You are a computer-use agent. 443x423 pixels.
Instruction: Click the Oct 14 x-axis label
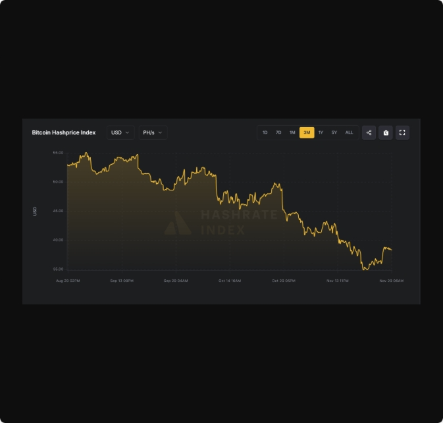pos(230,281)
